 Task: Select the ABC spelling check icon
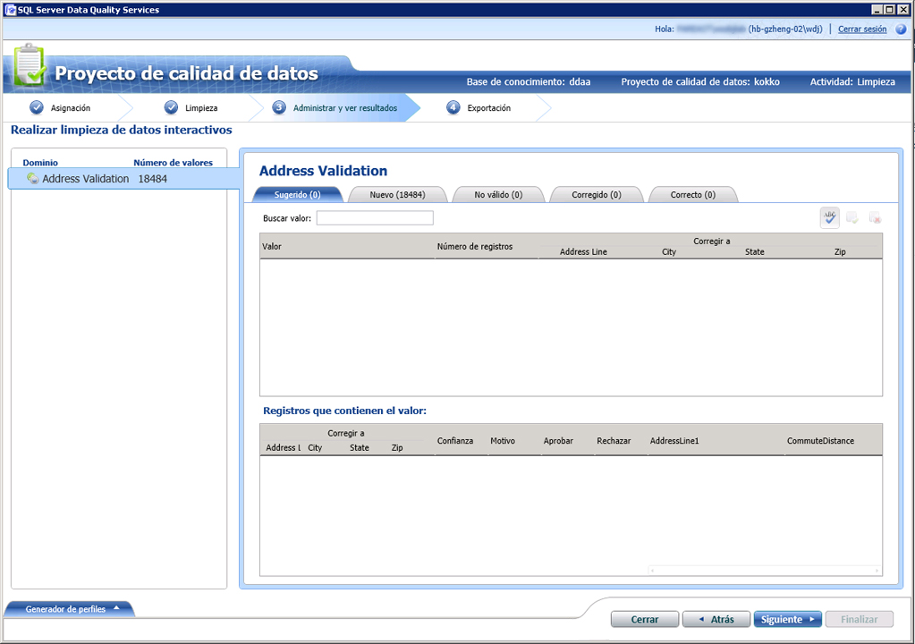click(828, 216)
